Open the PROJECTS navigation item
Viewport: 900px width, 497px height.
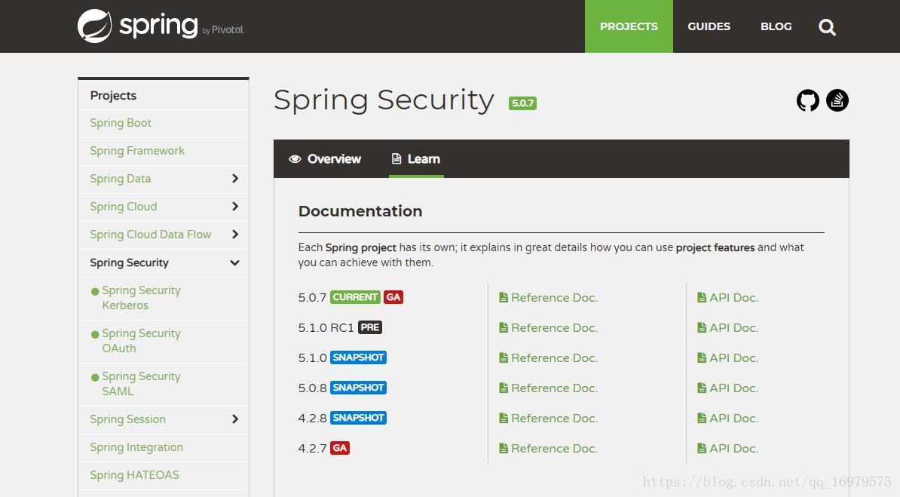click(629, 26)
